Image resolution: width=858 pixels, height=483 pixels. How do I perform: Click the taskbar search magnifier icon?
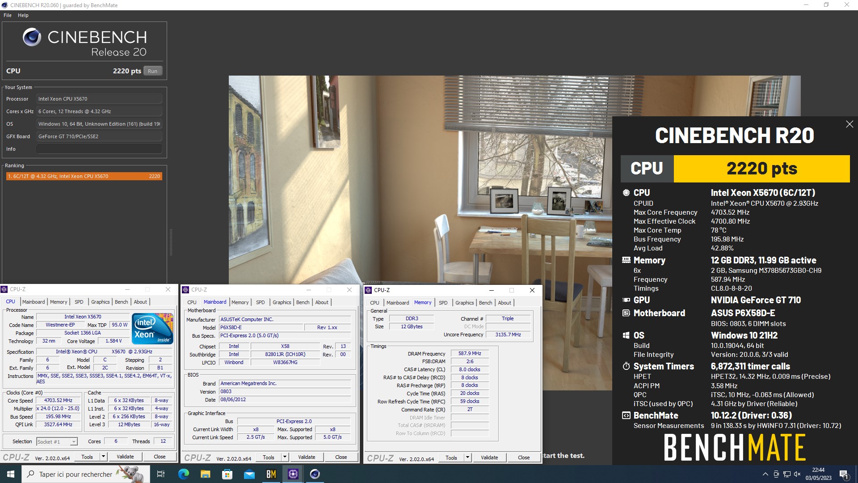pyautogui.click(x=31, y=474)
